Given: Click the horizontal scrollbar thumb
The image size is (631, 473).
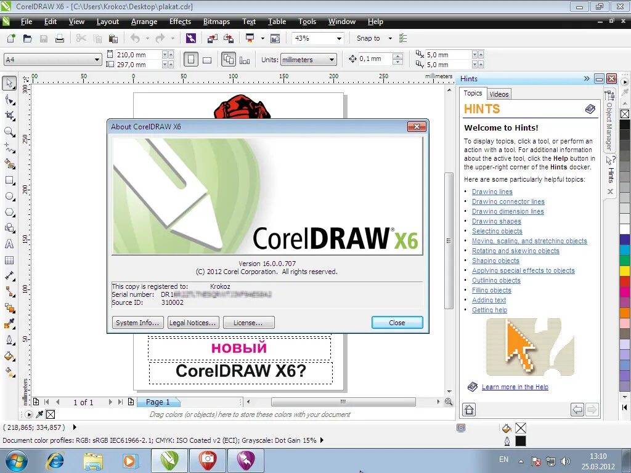Looking at the screenshot, I should click(x=343, y=402).
